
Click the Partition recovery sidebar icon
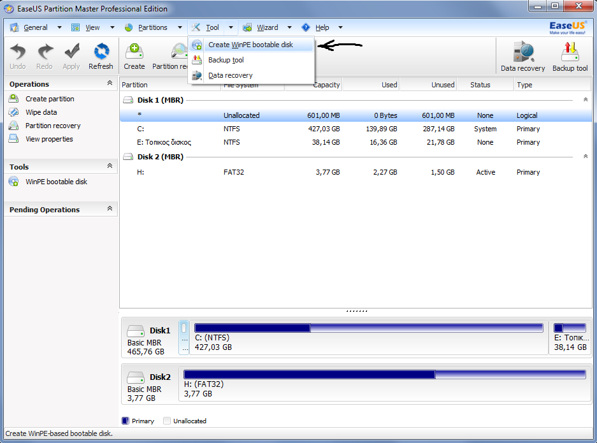click(x=14, y=126)
